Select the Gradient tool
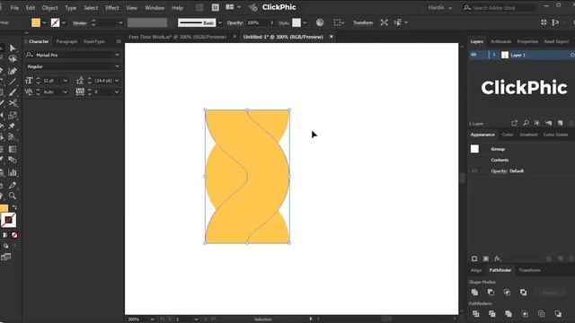This screenshot has height=323, width=575. pos(13,149)
